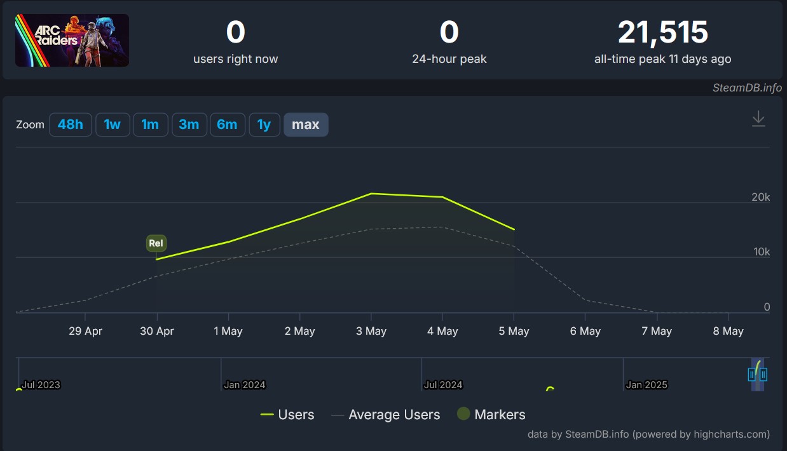Screen dimensions: 787x451
Task: Switch zoom to 1m
Action: point(150,125)
